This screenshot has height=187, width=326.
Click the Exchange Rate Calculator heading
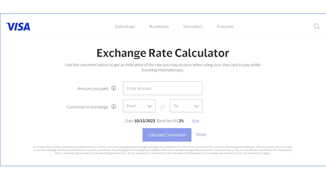click(x=163, y=53)
